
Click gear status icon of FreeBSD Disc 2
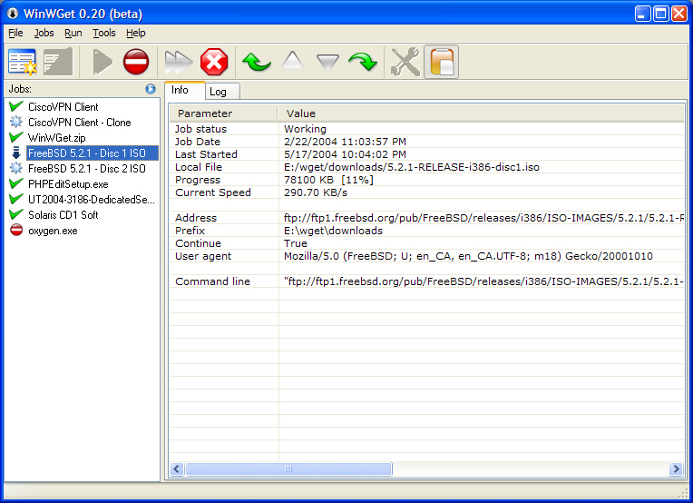point(16,169)
